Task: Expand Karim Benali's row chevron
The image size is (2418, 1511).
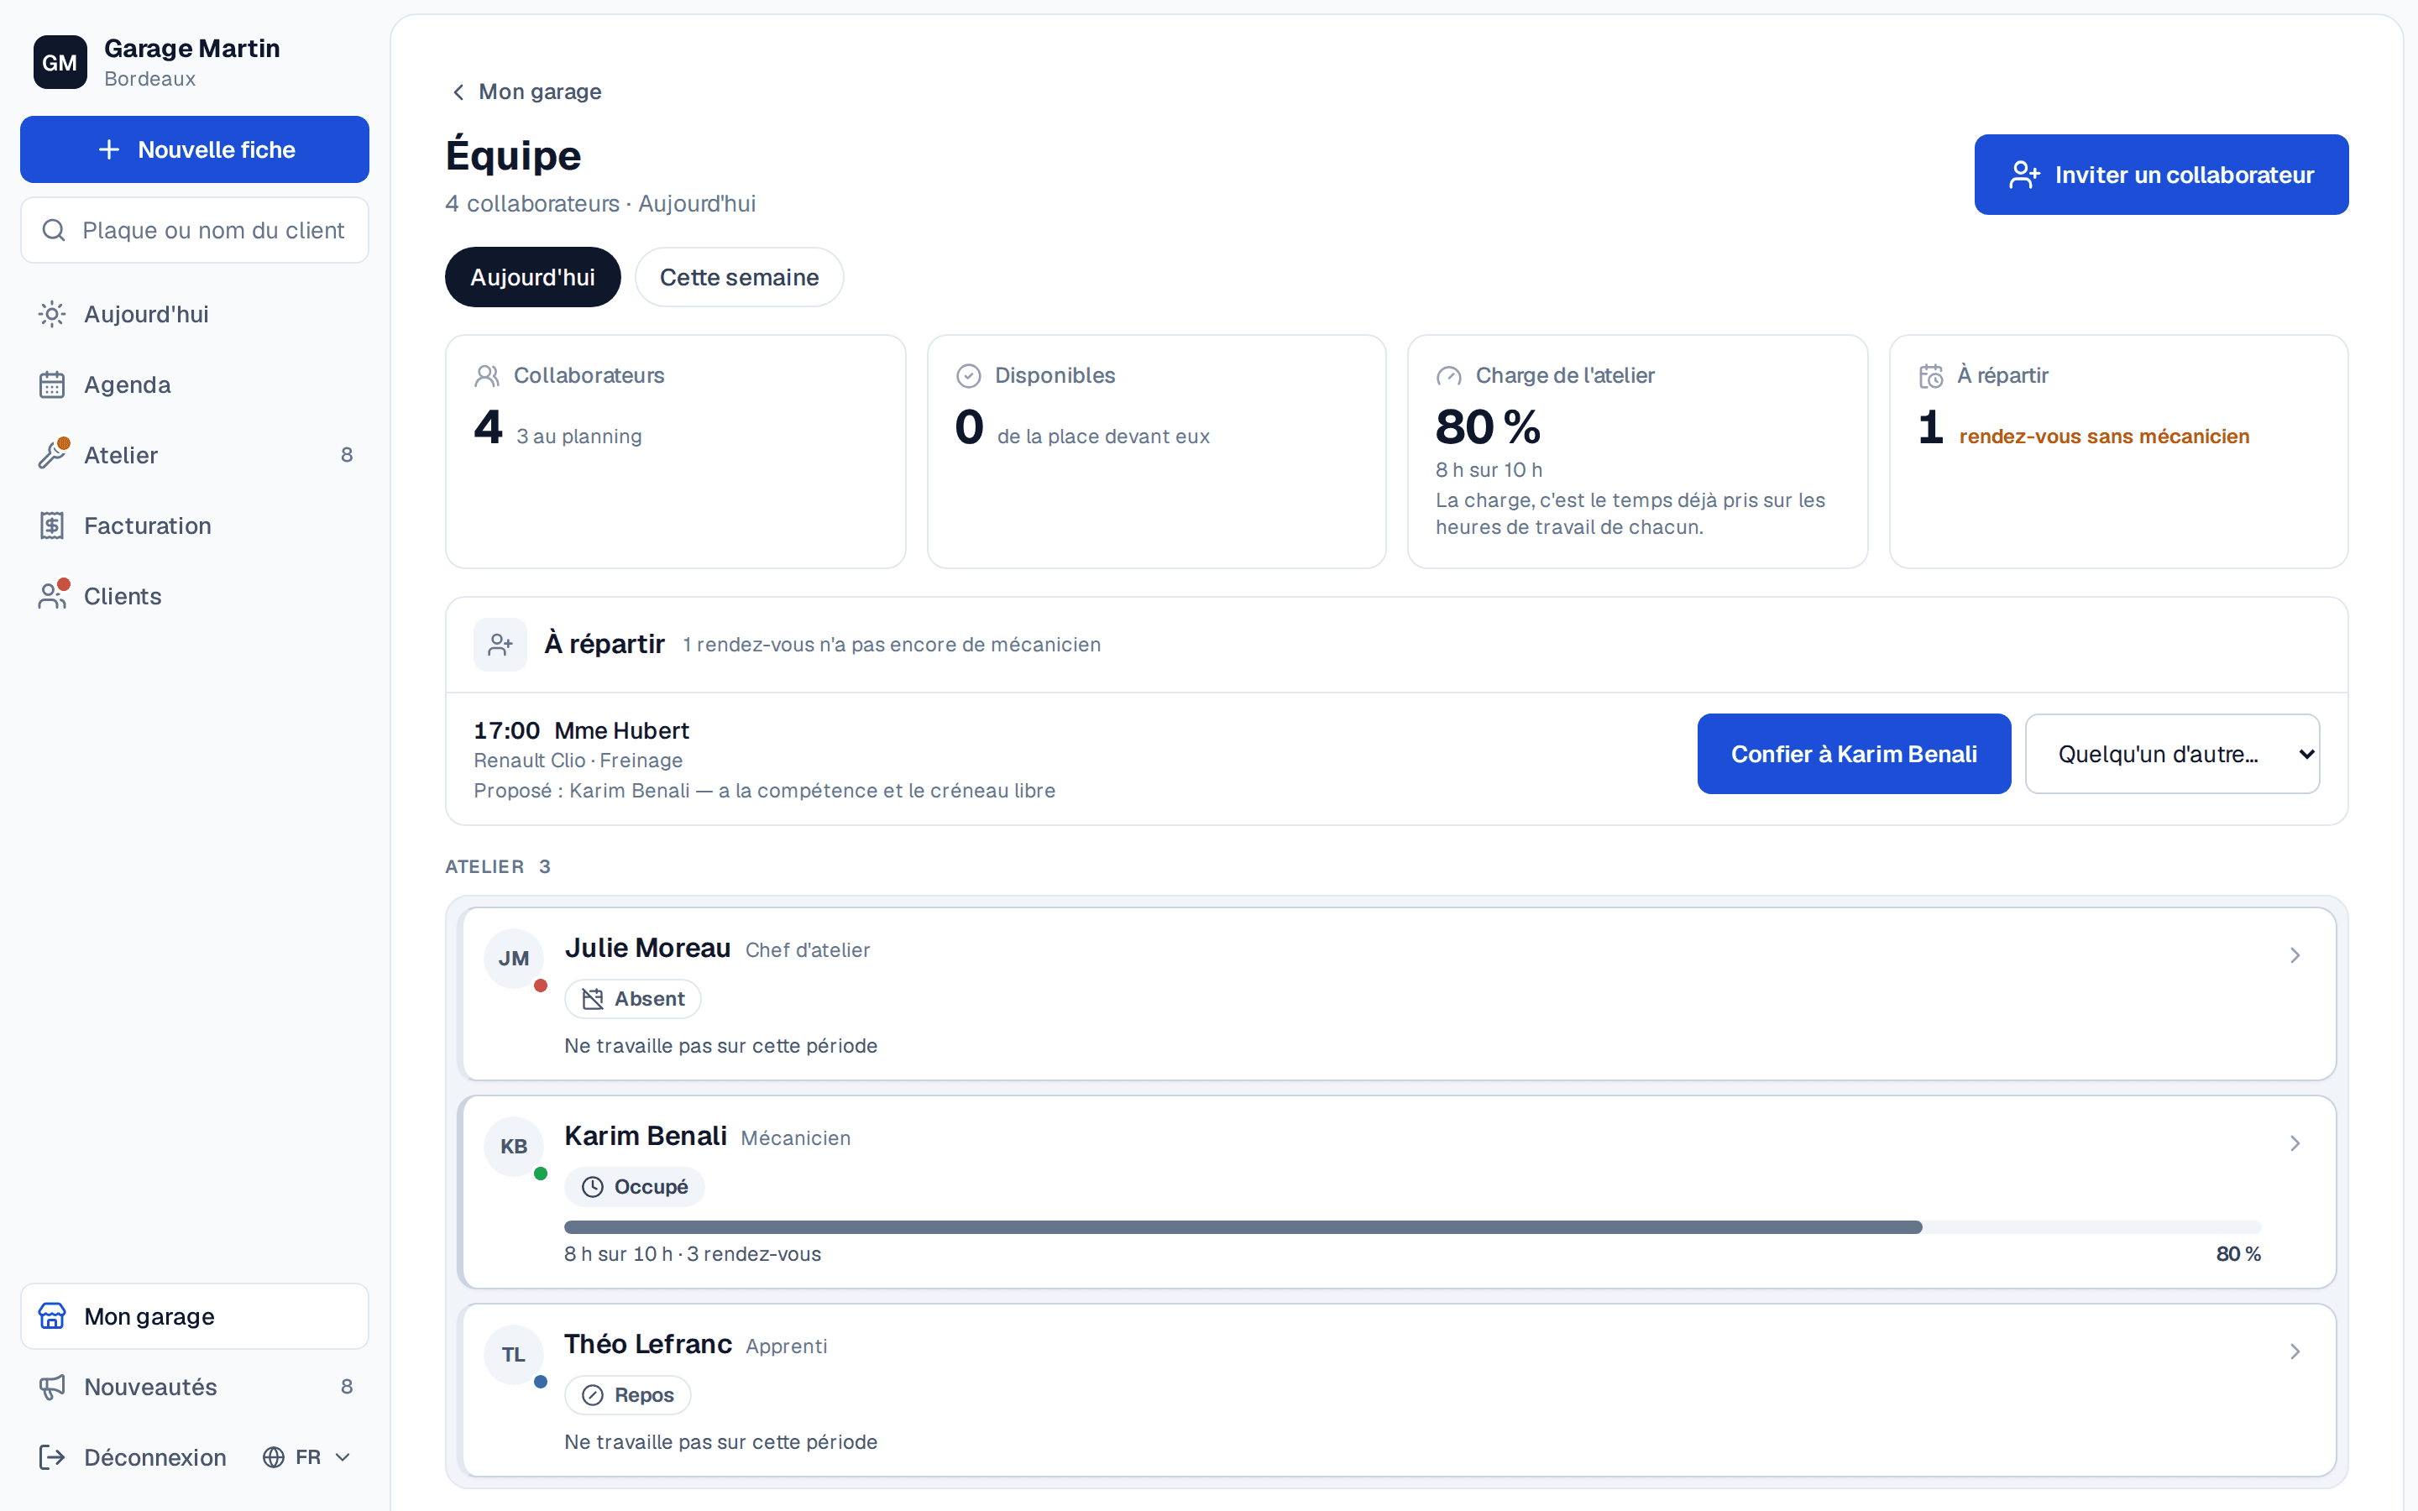Action: [x=2294, y=1143]
